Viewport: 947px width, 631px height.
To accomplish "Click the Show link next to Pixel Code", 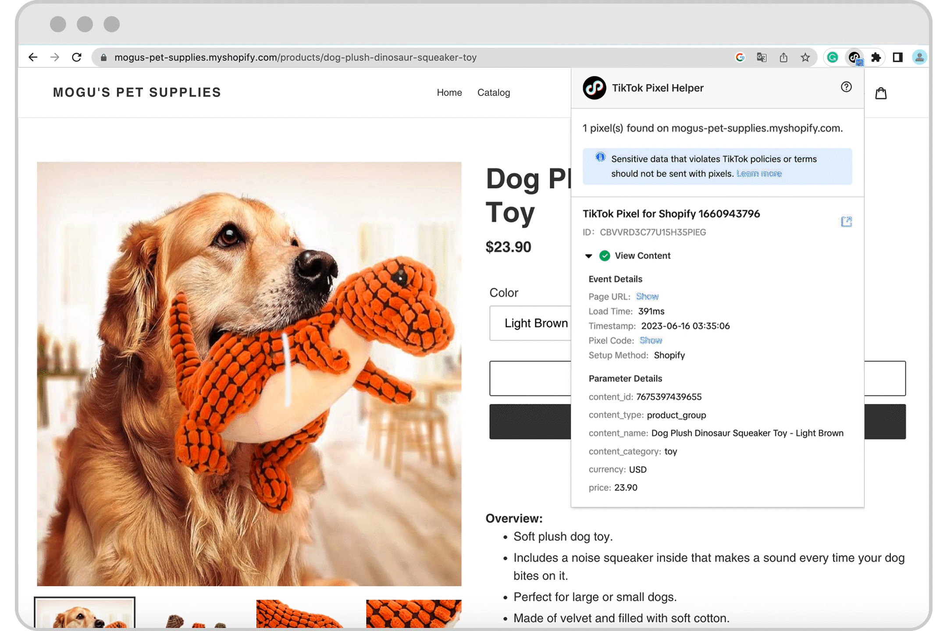I will tap(650, 340).
